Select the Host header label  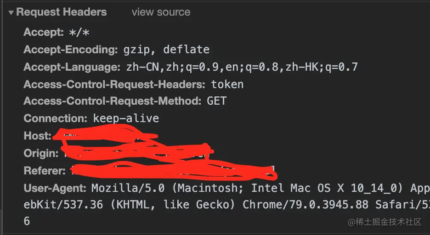37,136
